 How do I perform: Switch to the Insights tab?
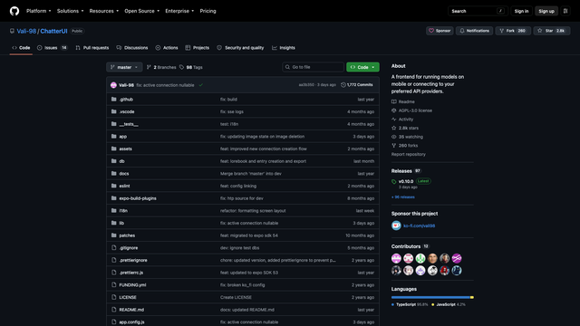click(x=284, y=48)
